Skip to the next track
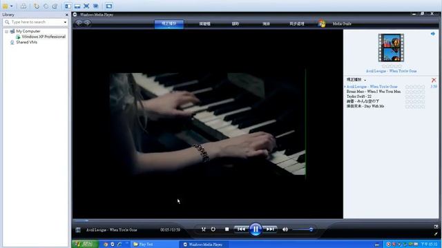Image resolution: width=442 pixels, height=248 pixels. click(x=270, y=229)
